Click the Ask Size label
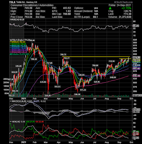The image size is (142, 144). coord(40,11)
